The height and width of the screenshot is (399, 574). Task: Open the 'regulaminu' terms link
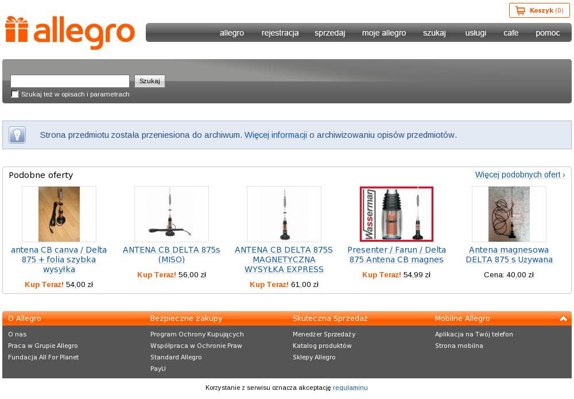pyautogui.click(x=350, y=388)
